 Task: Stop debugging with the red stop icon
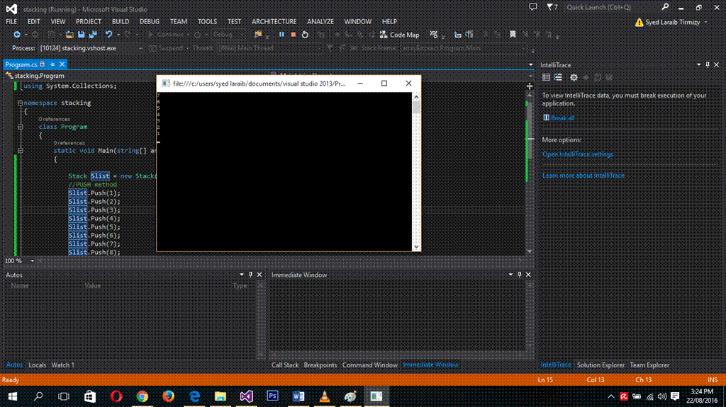pos(293,34)
